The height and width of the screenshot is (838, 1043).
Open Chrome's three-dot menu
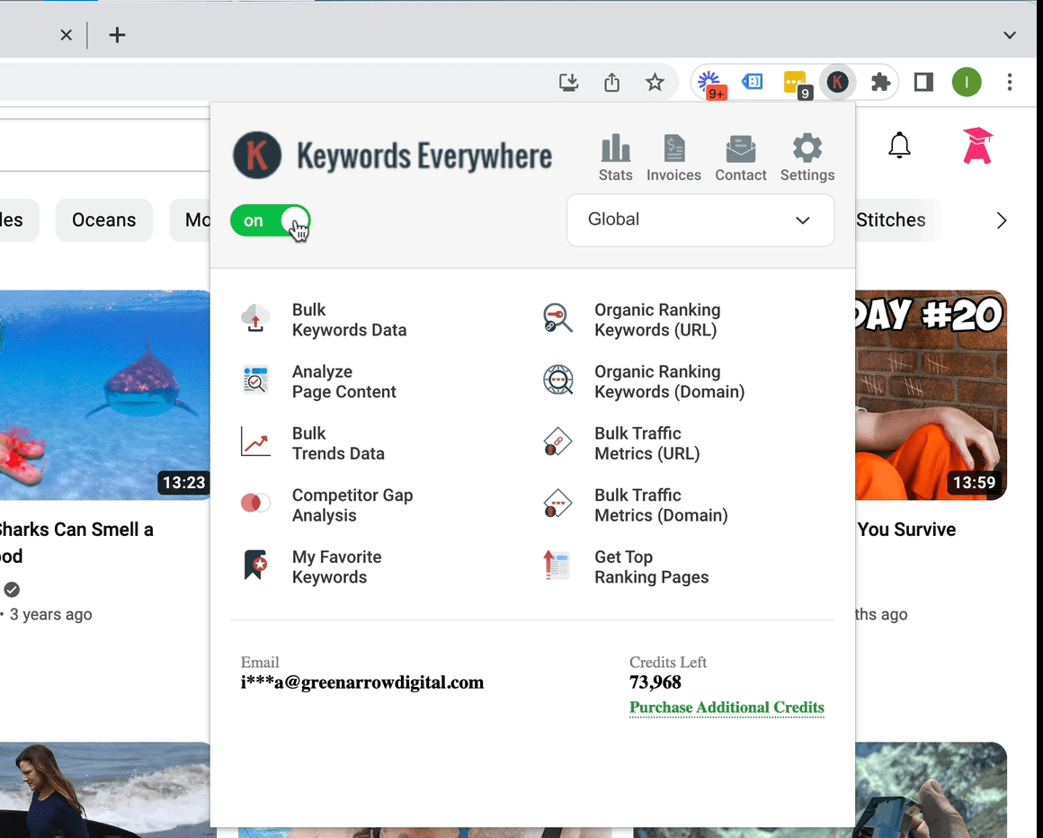coord(1011,82)
